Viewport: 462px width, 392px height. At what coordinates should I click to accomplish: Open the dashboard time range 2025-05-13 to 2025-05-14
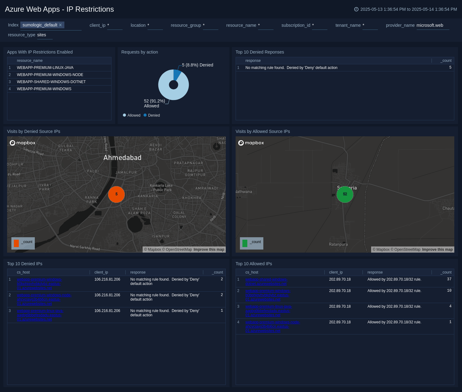pos(408,9)
